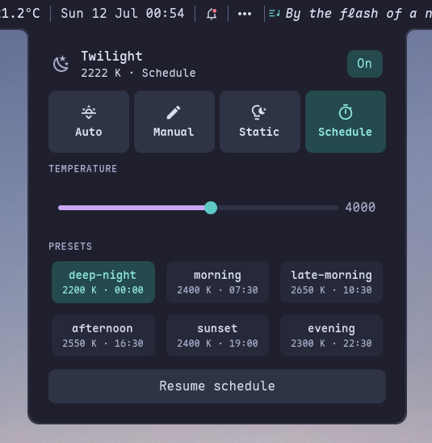The width and height of the screenshot is (432, 443).
Task: Apply the afternoon preset
Action: click(103, 335)
